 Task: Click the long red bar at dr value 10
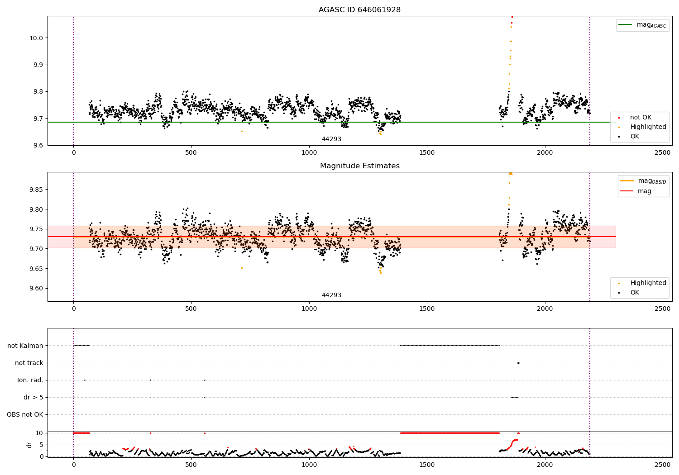[450, 433]
